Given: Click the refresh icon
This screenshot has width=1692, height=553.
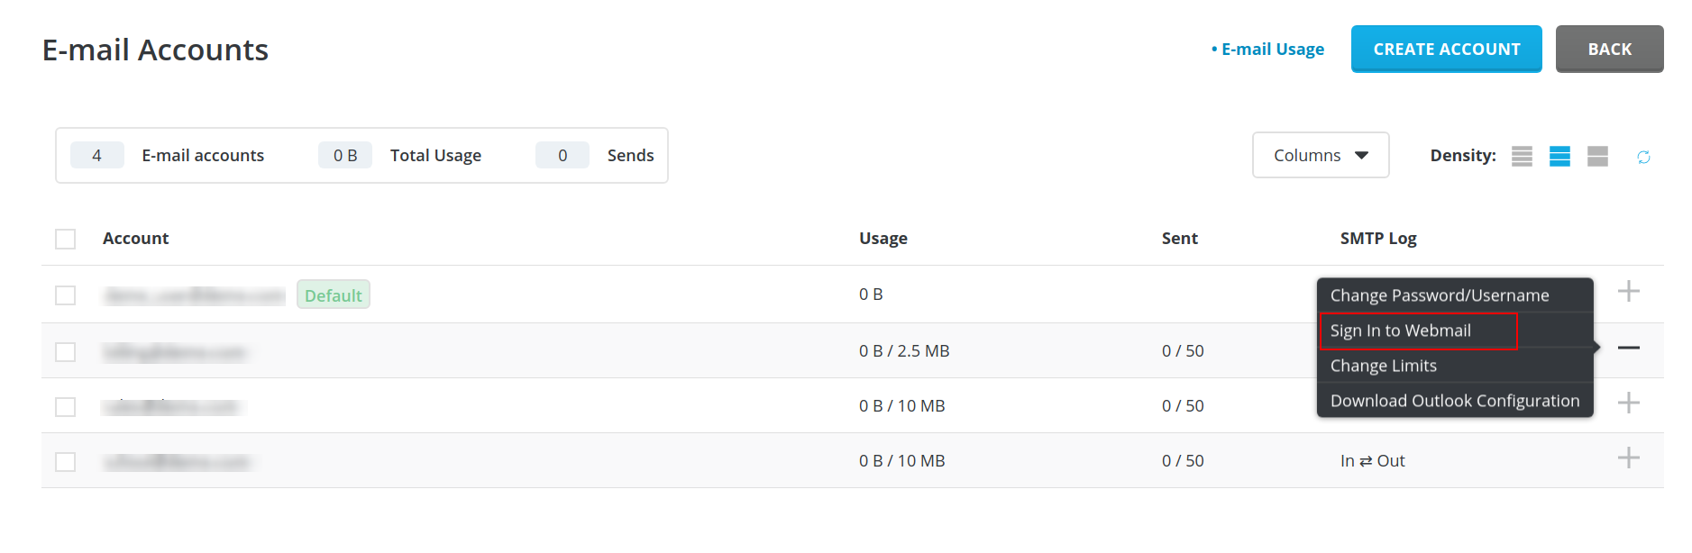Looking at the screenshot, I should coord(1643,158).
